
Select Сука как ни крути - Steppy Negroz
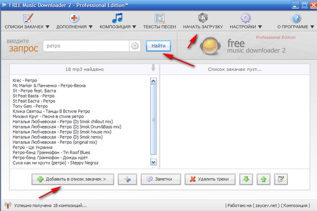(x=55, y=163)
